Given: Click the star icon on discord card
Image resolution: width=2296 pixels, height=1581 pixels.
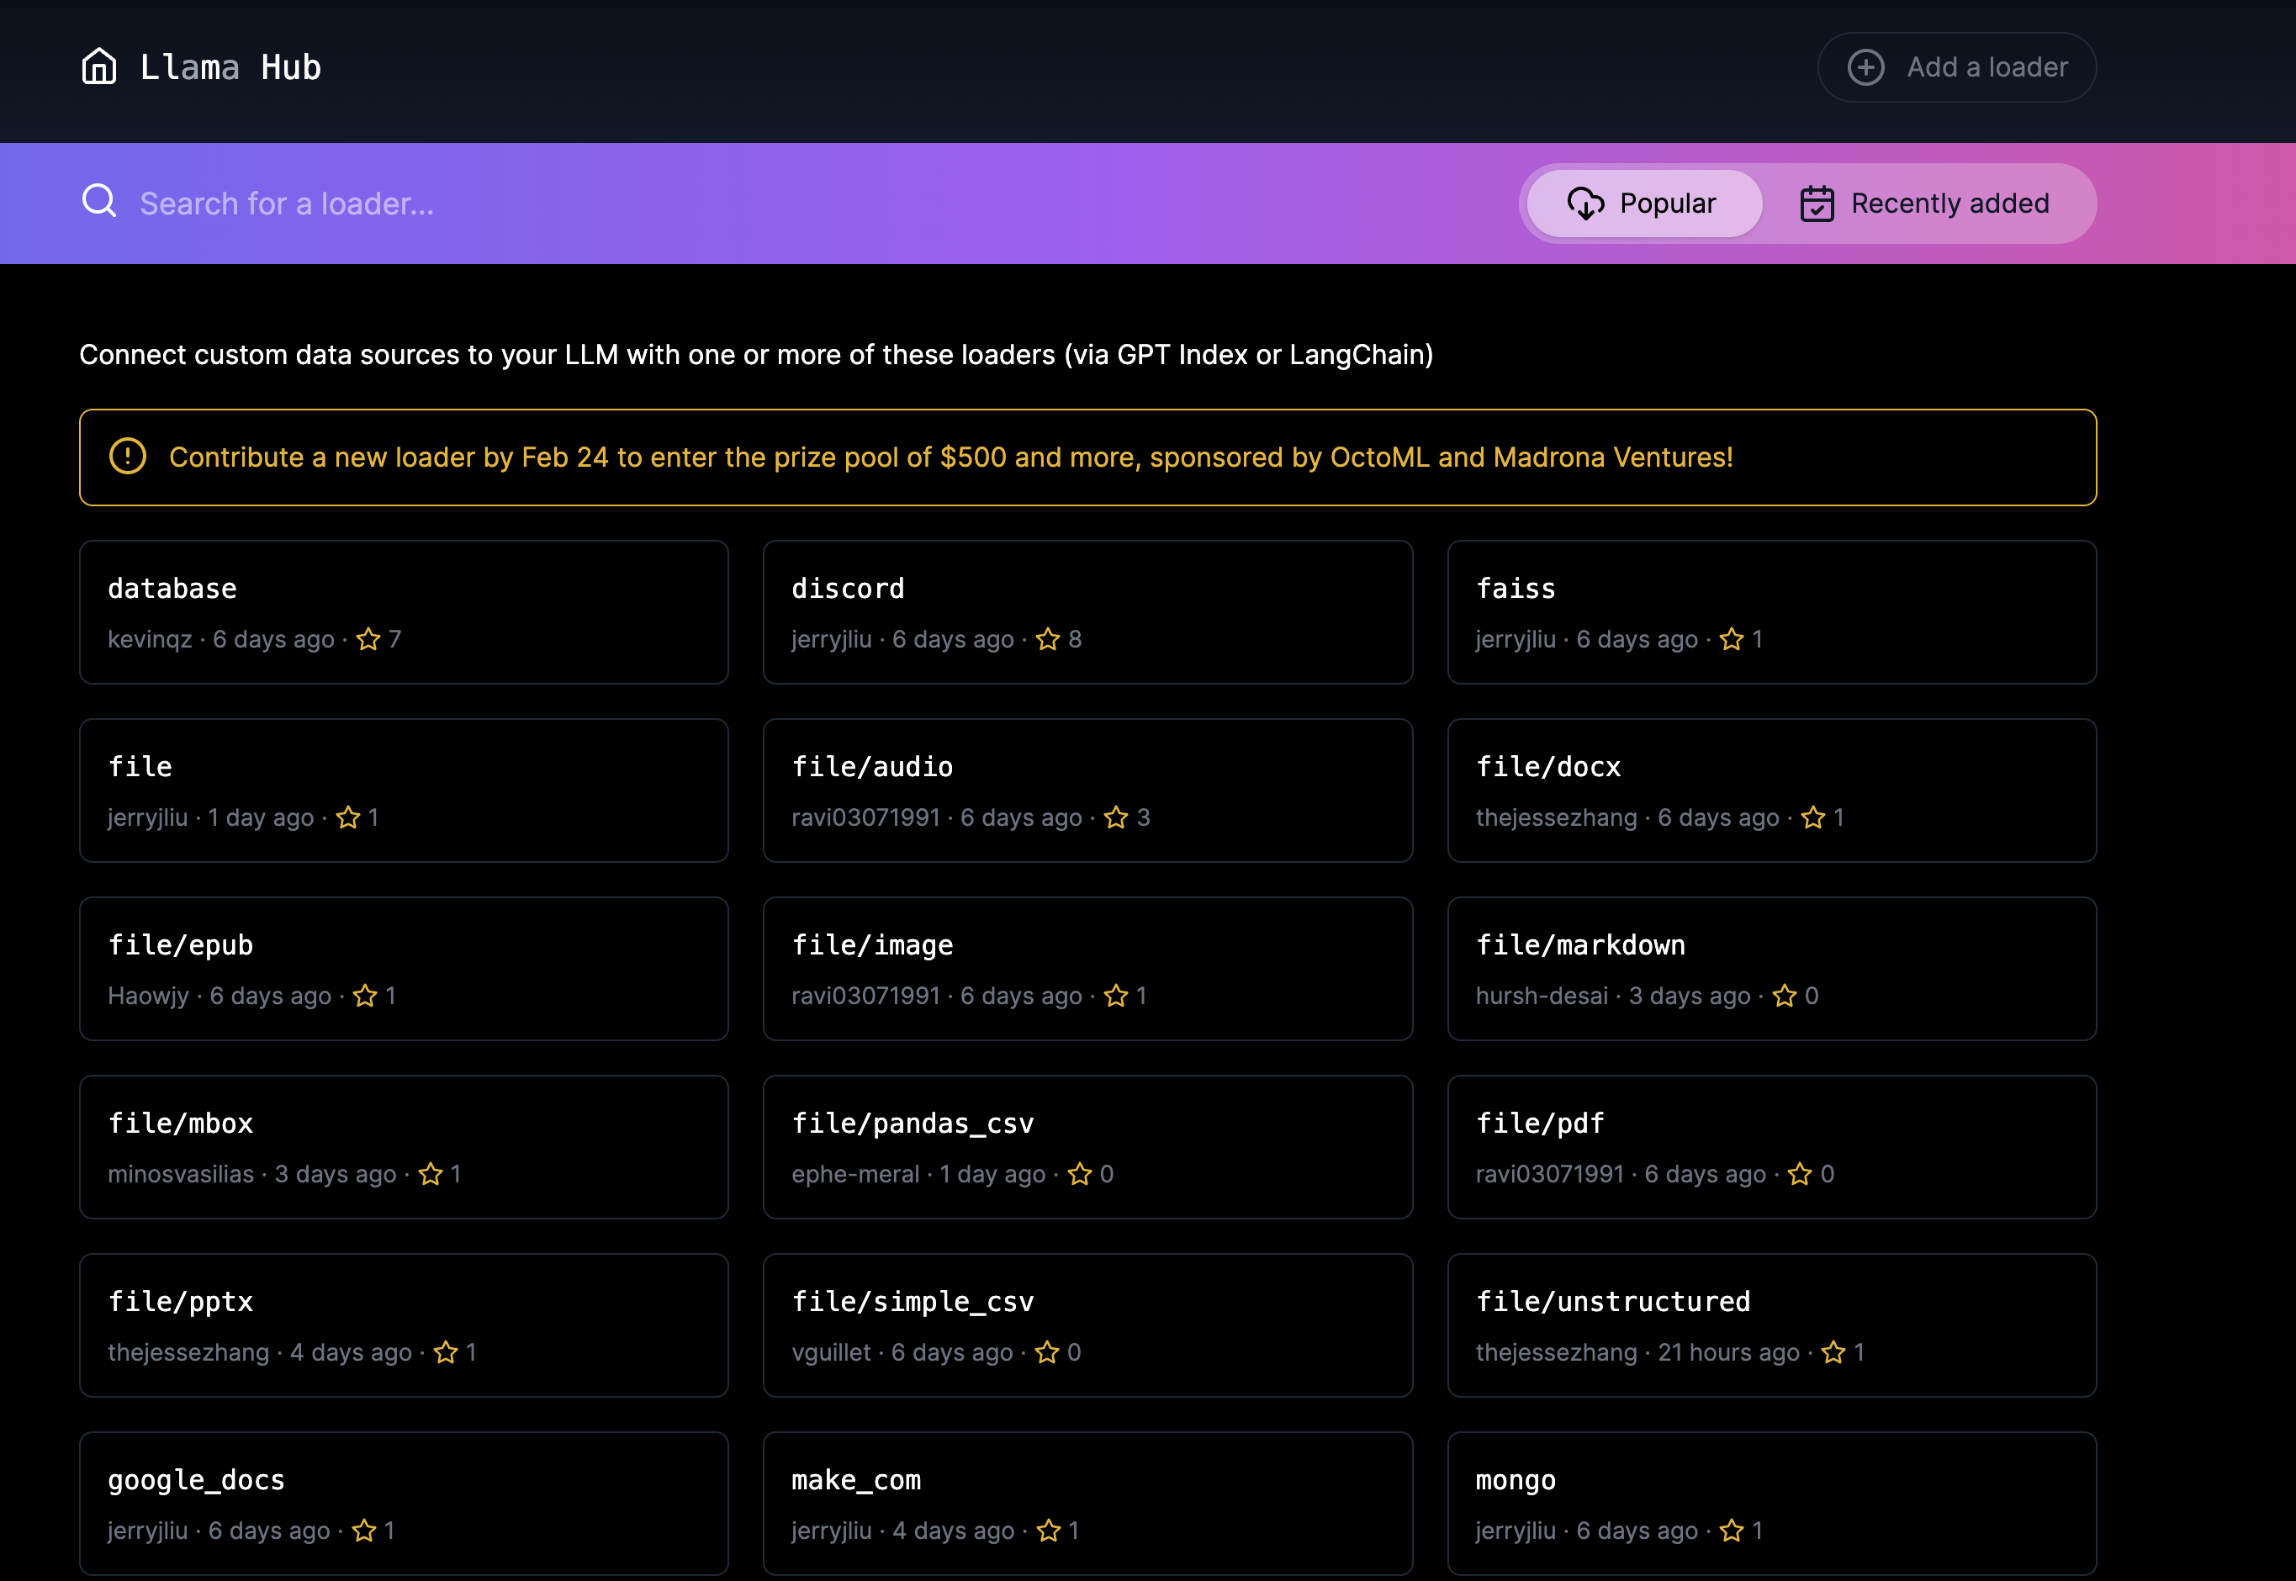Looking at the screenshot, I should click(x=1048, y=639).
